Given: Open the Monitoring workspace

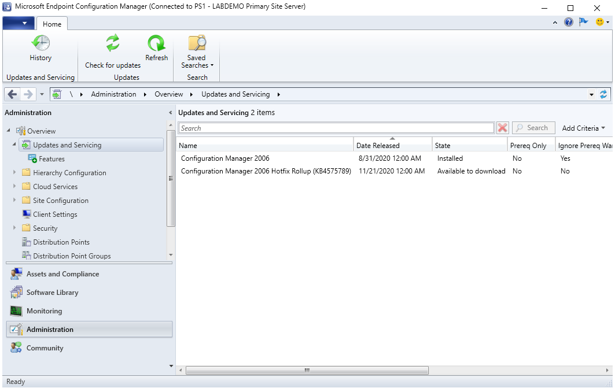Looking at the screenshot, I should pos(44,311).
